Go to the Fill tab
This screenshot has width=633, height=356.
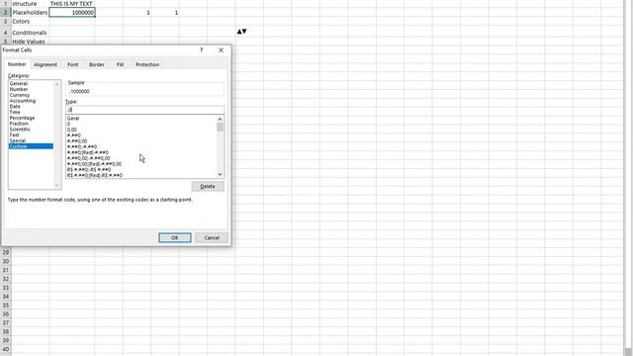[x=120, y=64]
